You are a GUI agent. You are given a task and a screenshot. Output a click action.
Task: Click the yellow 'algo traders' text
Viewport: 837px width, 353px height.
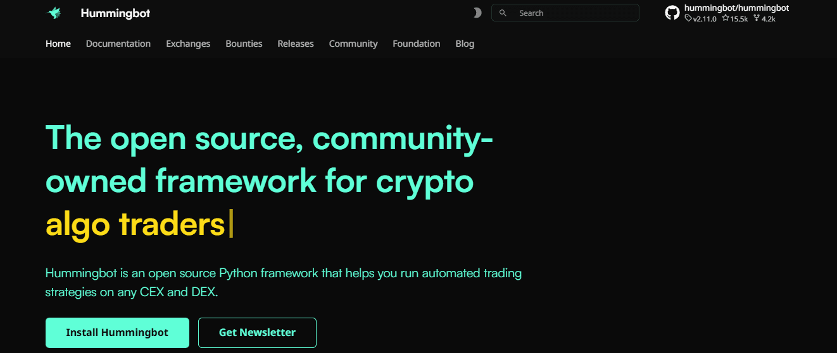[135, 225]
